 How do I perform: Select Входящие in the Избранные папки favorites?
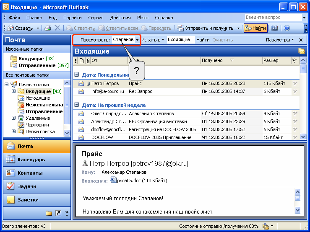click(33, 59)
